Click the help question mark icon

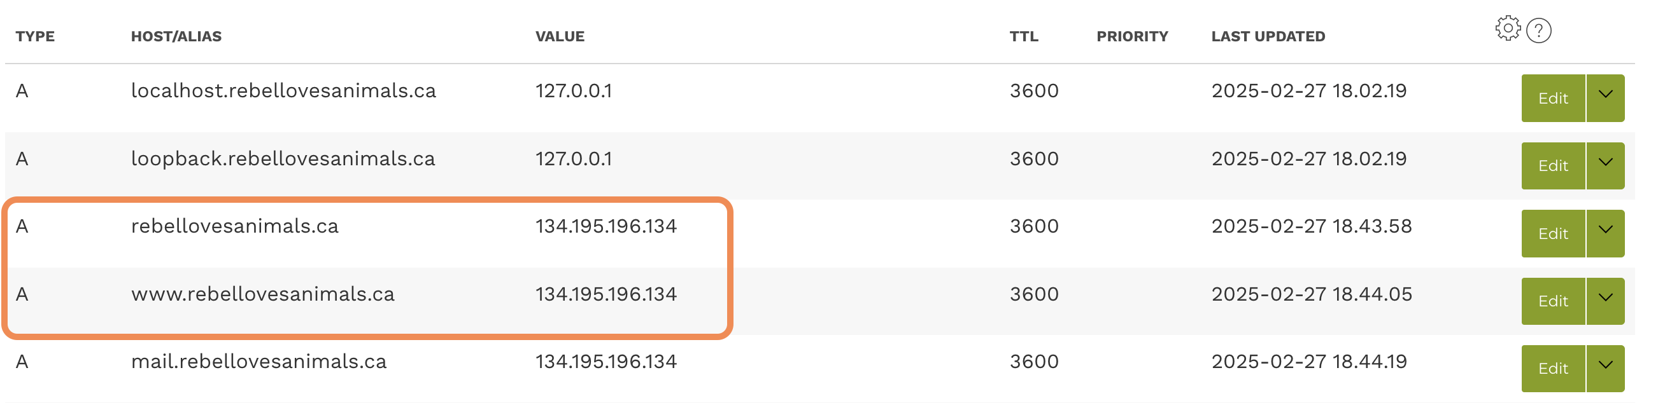click(x=1538, y=31)
